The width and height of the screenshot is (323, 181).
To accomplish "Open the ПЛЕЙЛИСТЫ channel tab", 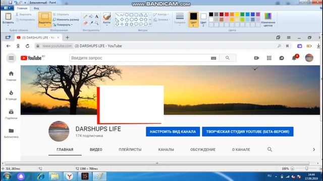I will pos(130,150).
